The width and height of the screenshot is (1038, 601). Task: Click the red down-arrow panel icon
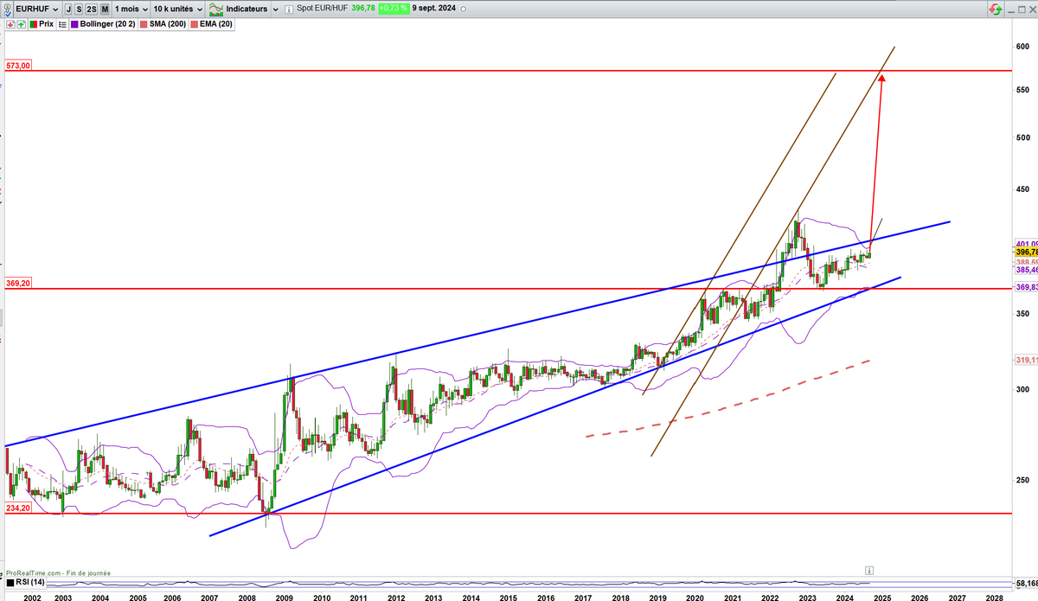[10, 23]
